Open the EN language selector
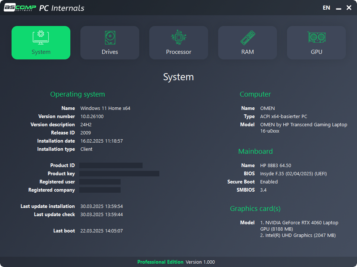 coord(326,8)
